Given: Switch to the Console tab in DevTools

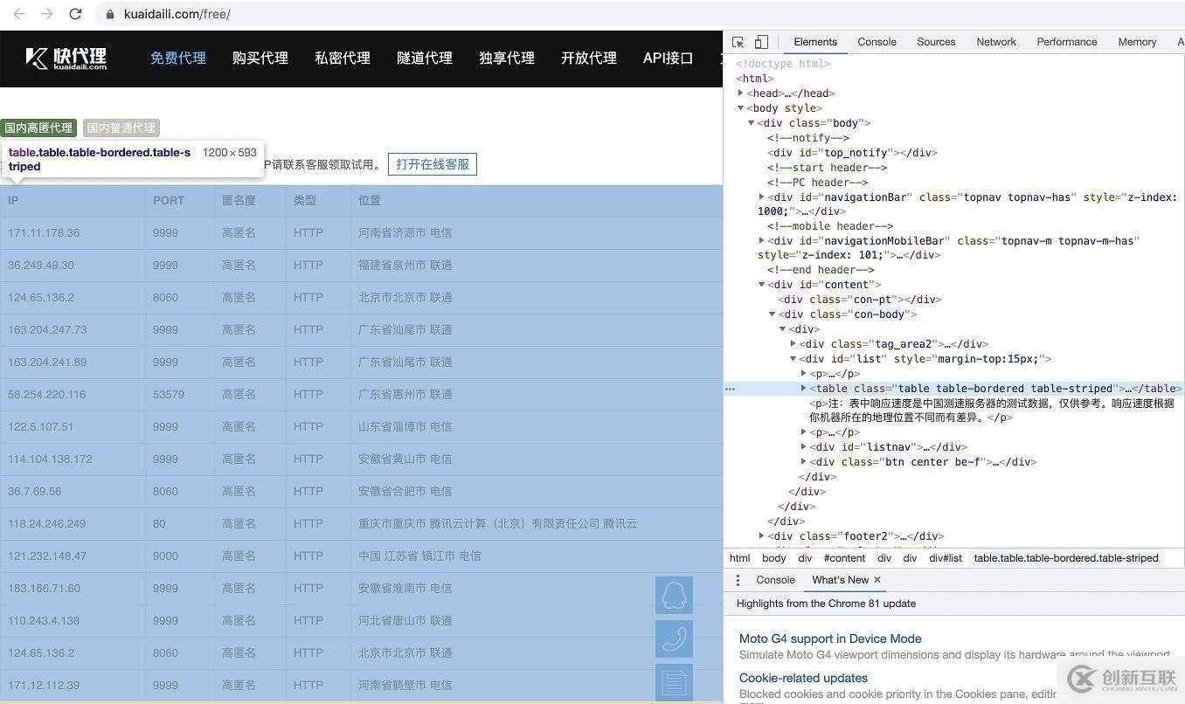Looking at the screenshot, I should coord(877,41).
